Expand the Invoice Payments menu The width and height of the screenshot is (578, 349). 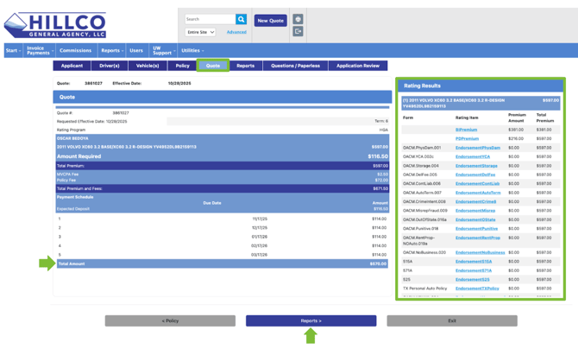(39, 50)
